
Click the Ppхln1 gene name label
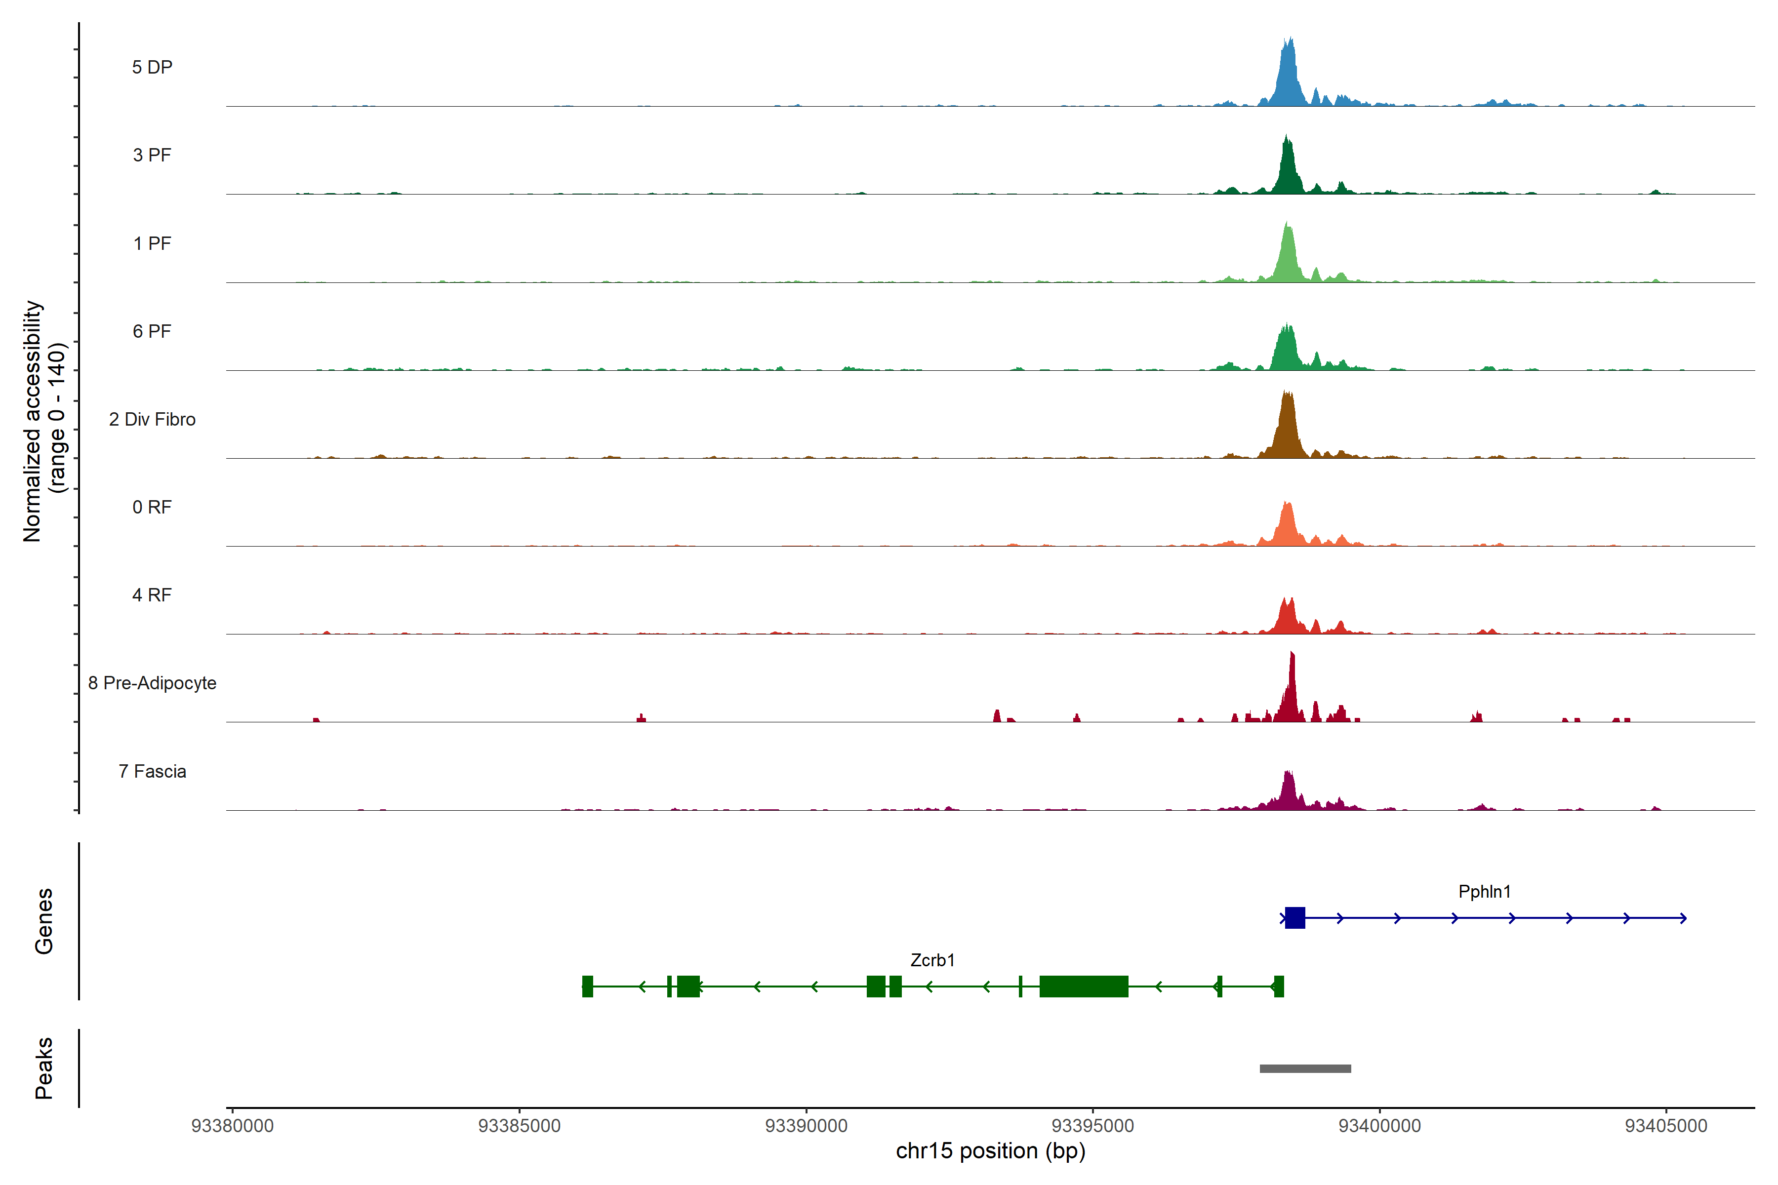pyautogui.click(x=1484, y=892)
